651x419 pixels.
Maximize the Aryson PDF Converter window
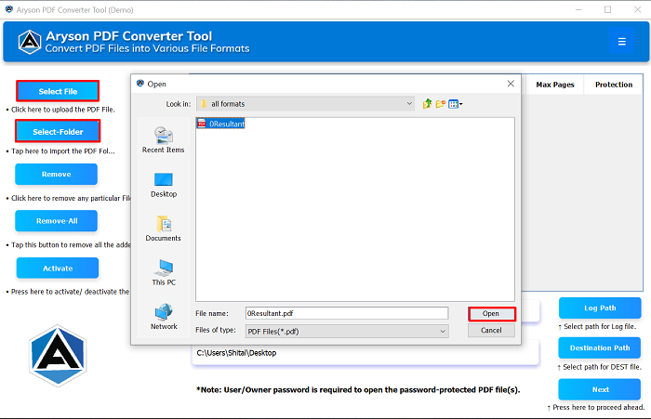(607, 9)
